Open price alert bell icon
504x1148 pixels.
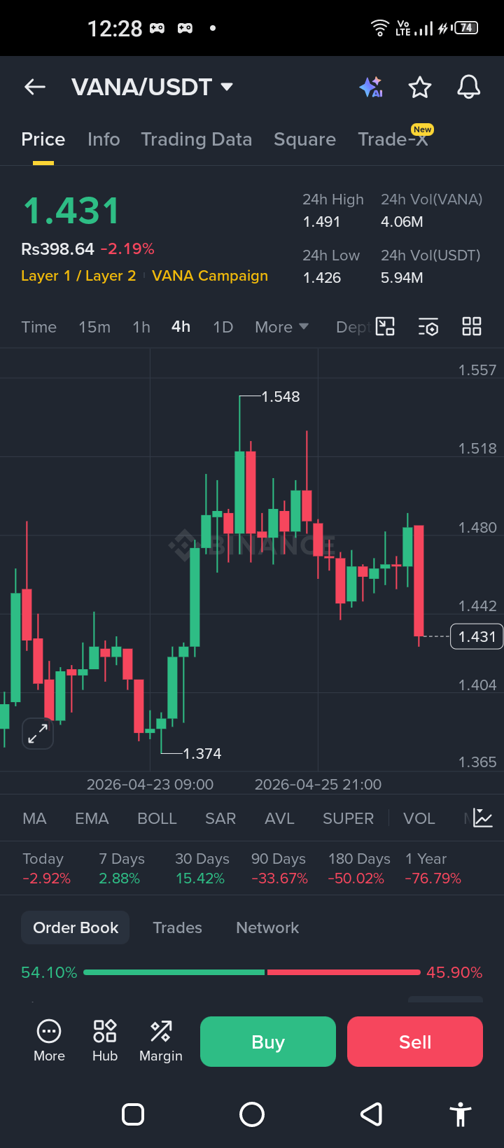pyautogui.click(x=469, y=87)
